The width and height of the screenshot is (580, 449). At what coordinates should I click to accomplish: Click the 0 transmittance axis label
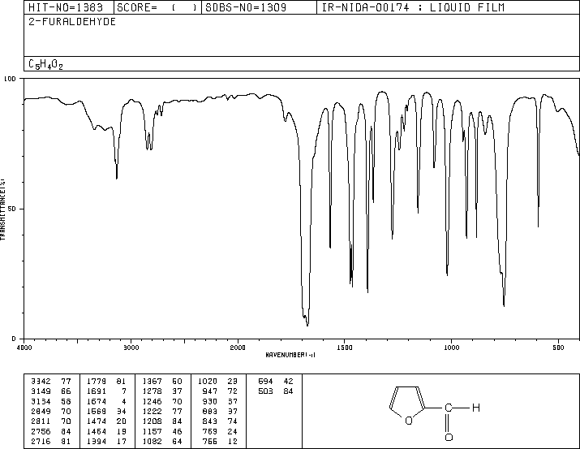pyautogui.click(x=14, y=339)
